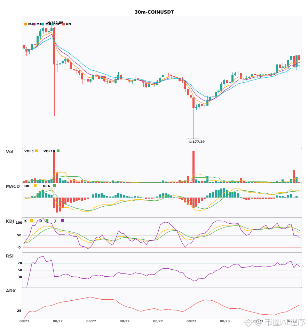Click the KDJ axis value 50
The image size is (308, 331).
tap(19, 235)
